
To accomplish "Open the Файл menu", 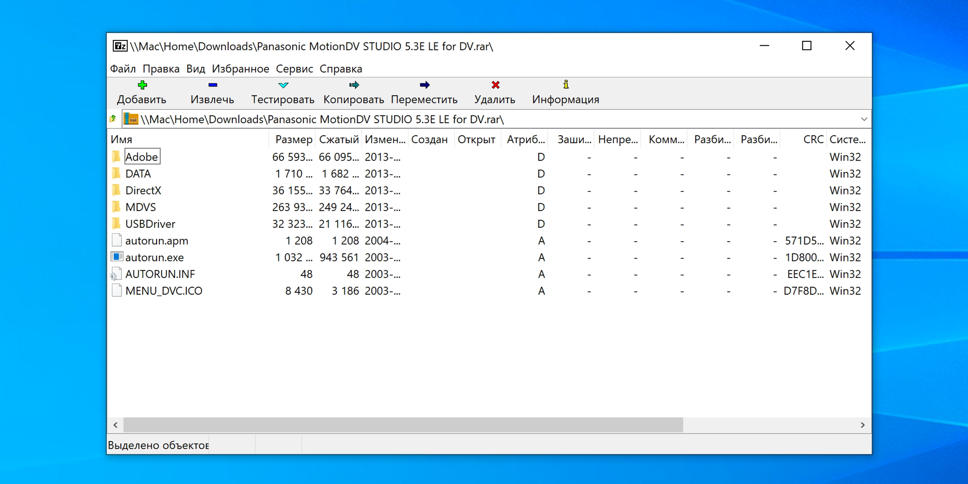I will [x=123, y=69].
